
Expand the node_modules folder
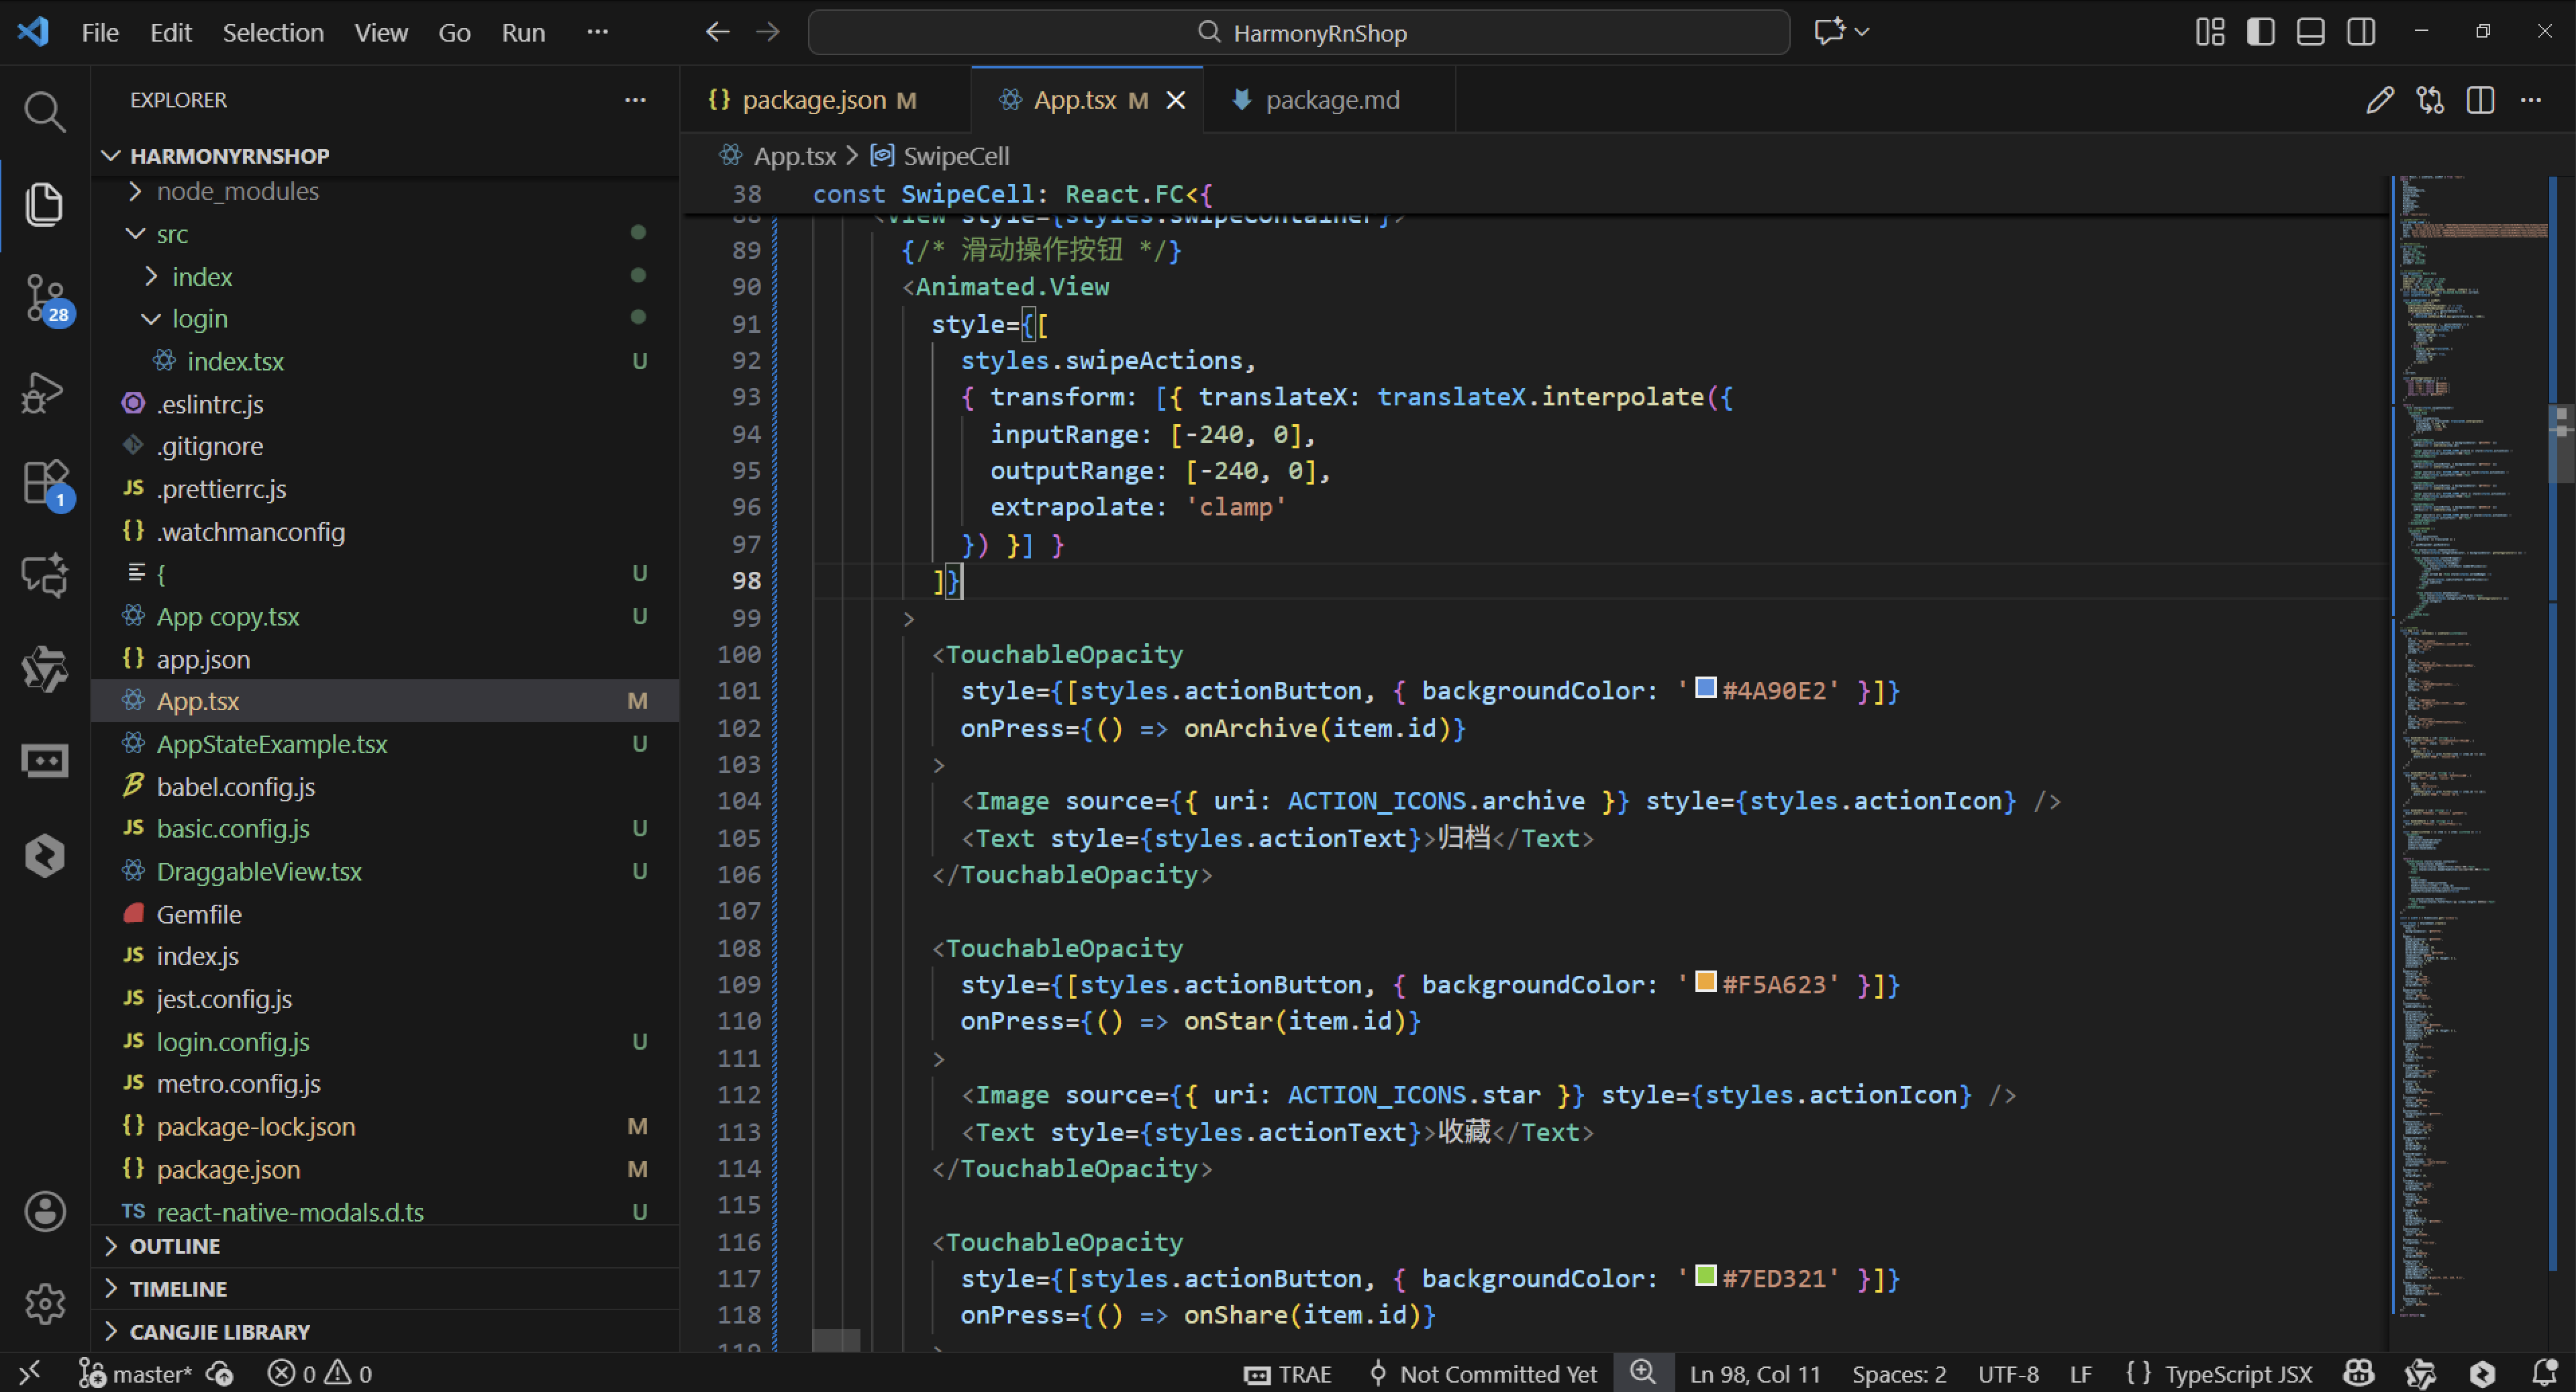point(237,191)
